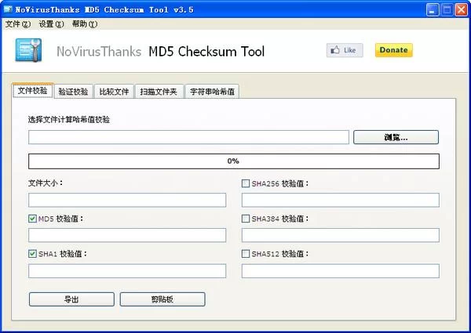The height and width of the screenshot is (333, 471).
Task: Enable the SHA384 校验值 checkbox
Action: point(246,219)
